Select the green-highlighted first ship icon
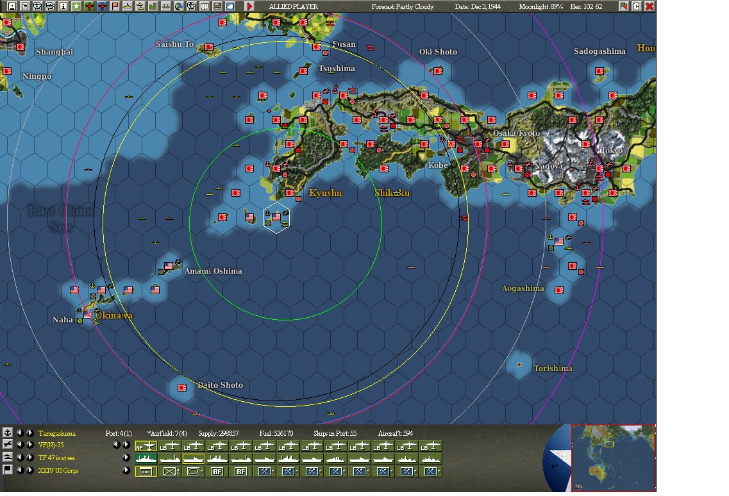The image size is (729, 496). pos(146,459)
